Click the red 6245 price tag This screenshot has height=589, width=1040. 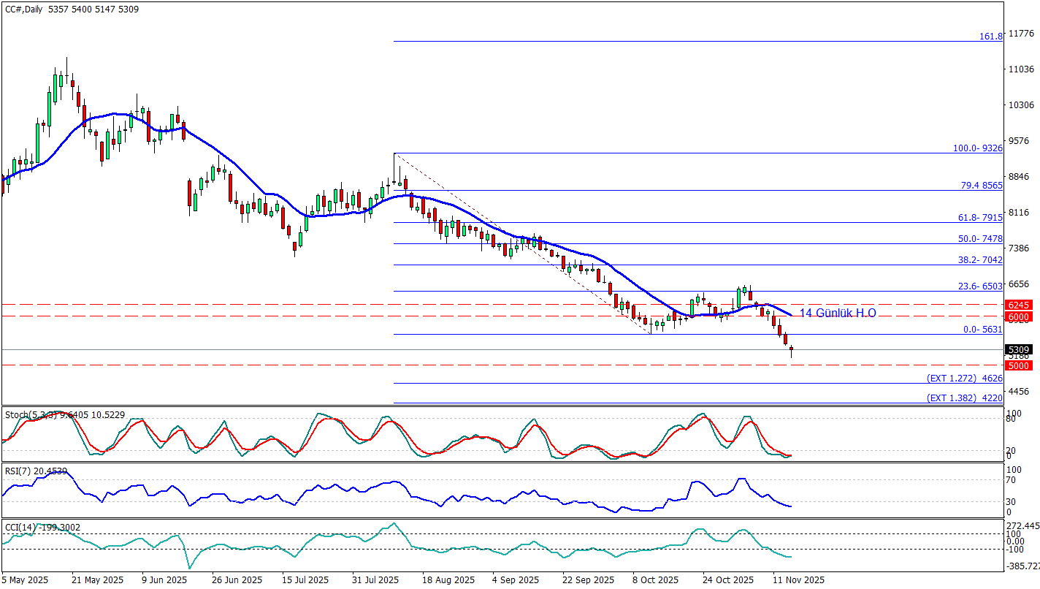(x=1017, y=305)
